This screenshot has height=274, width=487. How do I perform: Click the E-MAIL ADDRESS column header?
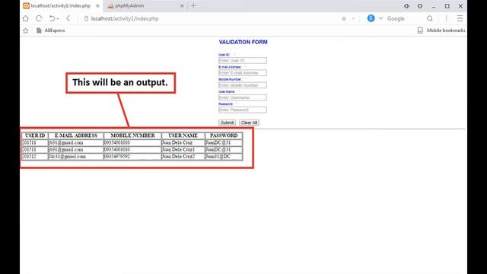76,135
